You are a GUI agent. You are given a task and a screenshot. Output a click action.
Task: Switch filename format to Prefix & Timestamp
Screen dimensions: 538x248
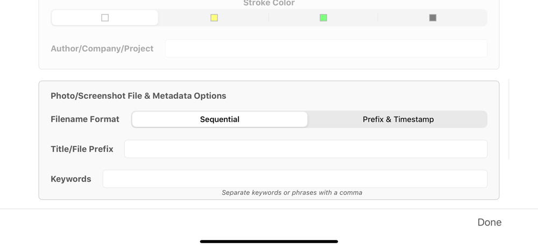tap(398, 119)
